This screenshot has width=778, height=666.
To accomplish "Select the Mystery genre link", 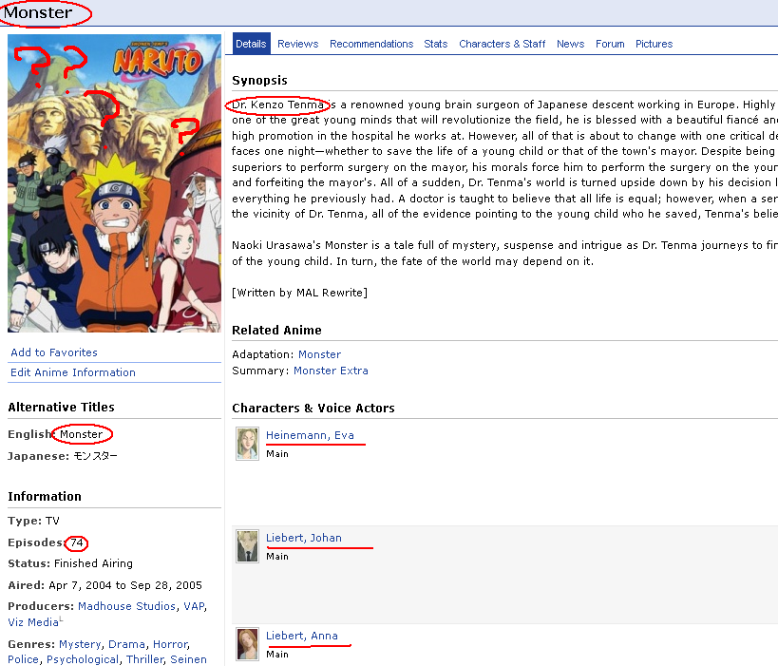I will point(80,644).
